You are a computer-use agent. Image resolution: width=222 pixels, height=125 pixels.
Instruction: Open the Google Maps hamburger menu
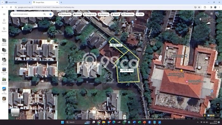click(4, 14)
